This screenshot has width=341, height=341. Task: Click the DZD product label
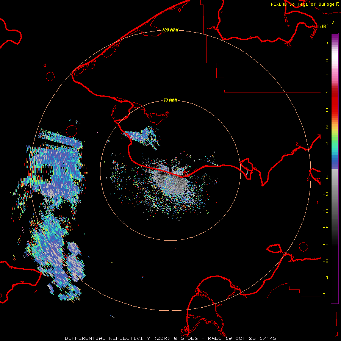(333, 23)
